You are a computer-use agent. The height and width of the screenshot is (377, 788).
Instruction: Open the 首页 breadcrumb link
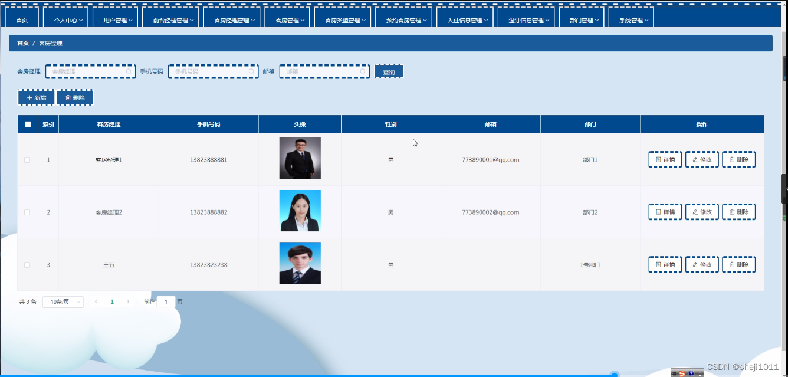point(22,42)
